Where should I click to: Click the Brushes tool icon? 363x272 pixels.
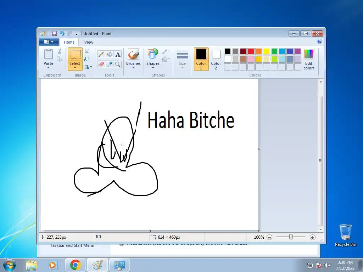coord(133,54)
